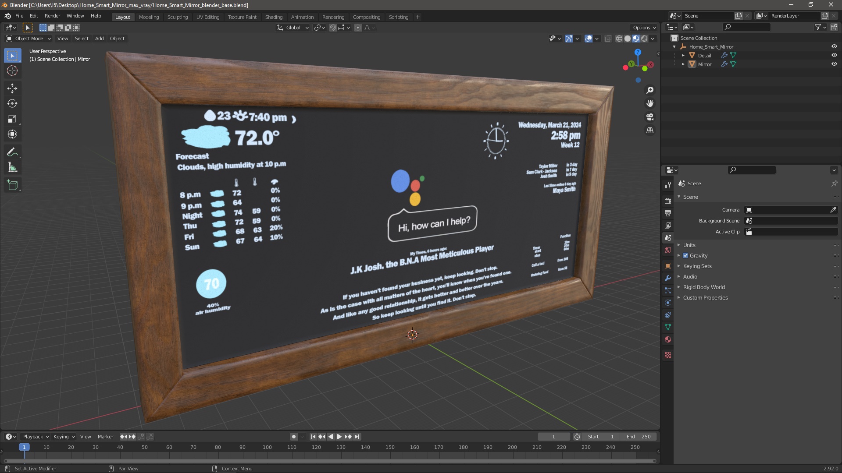
Task: Expand the Mirror object tree row
Action: (x=683, y=64)
